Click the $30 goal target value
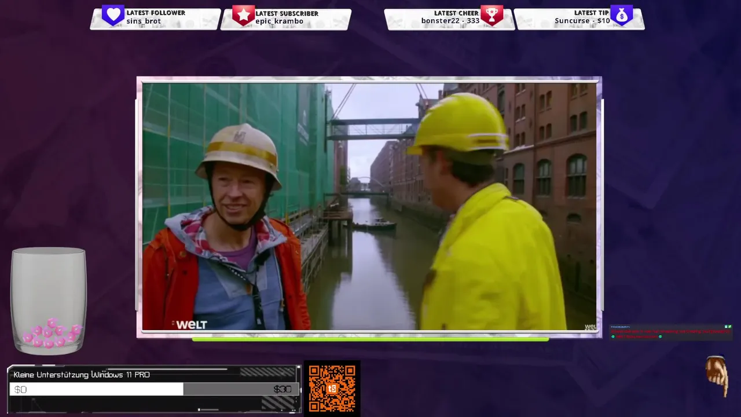This screenshot has width=741, height=417. coord(283,389)
